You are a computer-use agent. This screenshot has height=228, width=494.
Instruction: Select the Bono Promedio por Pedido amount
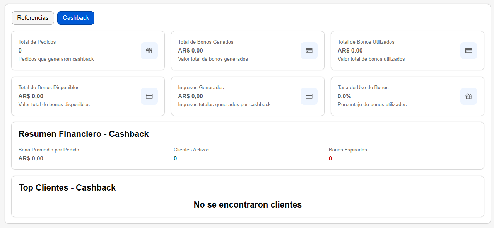click(x=31, y=158)
